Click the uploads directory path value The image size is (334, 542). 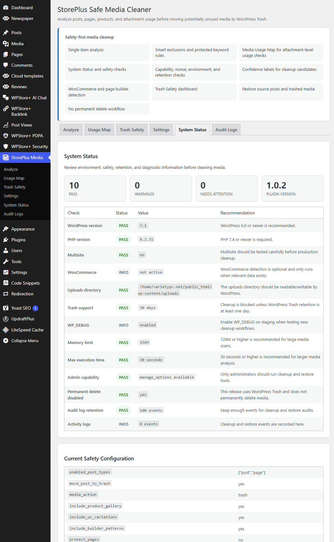[175, 290]
